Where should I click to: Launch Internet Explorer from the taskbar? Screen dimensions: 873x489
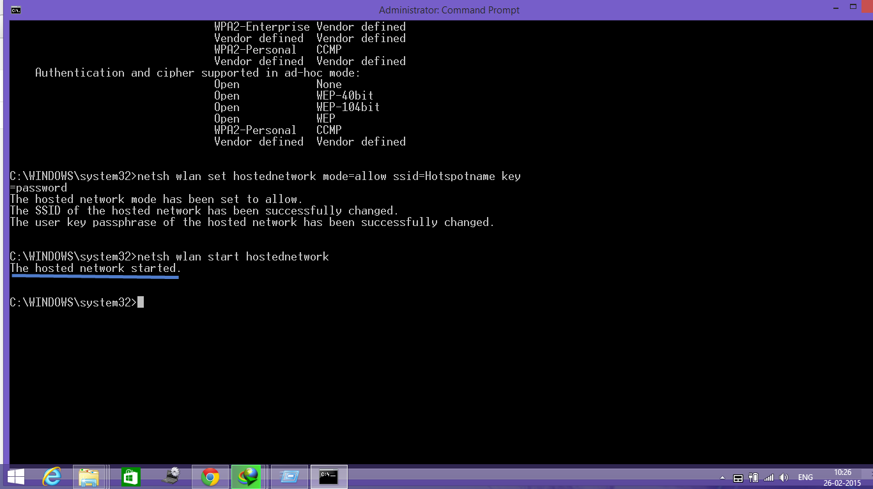pos(52,477)
